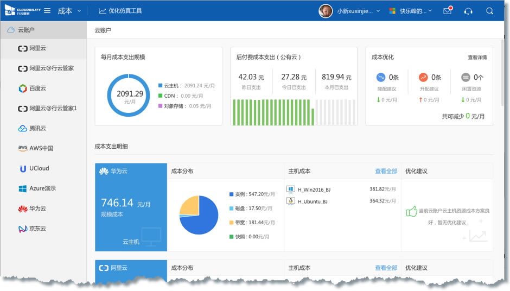The height and width of the screenshot is (291, 510).
Task: Click the 带宽 yellow legend swatch
Action: [x=231, y=223]
